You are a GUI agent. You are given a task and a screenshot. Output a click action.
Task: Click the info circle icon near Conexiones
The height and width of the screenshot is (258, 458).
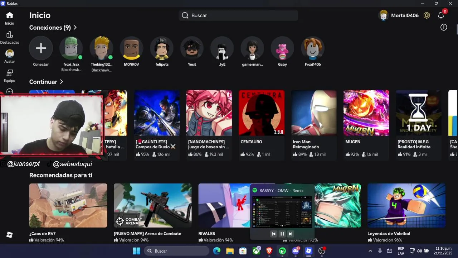pyautogui.click(x=444, y=28)
